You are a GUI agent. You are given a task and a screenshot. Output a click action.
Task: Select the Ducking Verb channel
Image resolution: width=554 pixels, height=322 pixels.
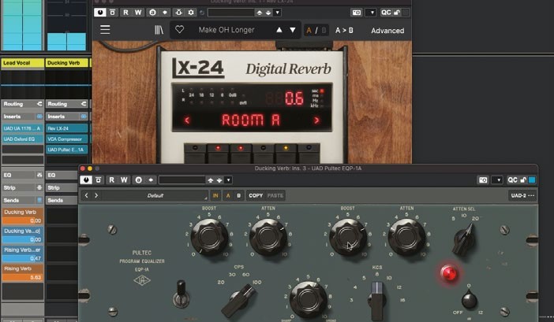coord(67,63)
